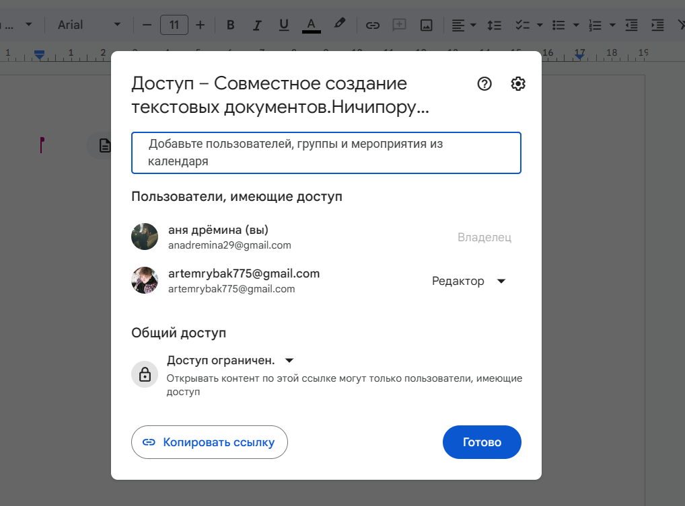Click Копировать ссылку button
The height and width of the screenshot is (506, 685).
coord(209,442)
